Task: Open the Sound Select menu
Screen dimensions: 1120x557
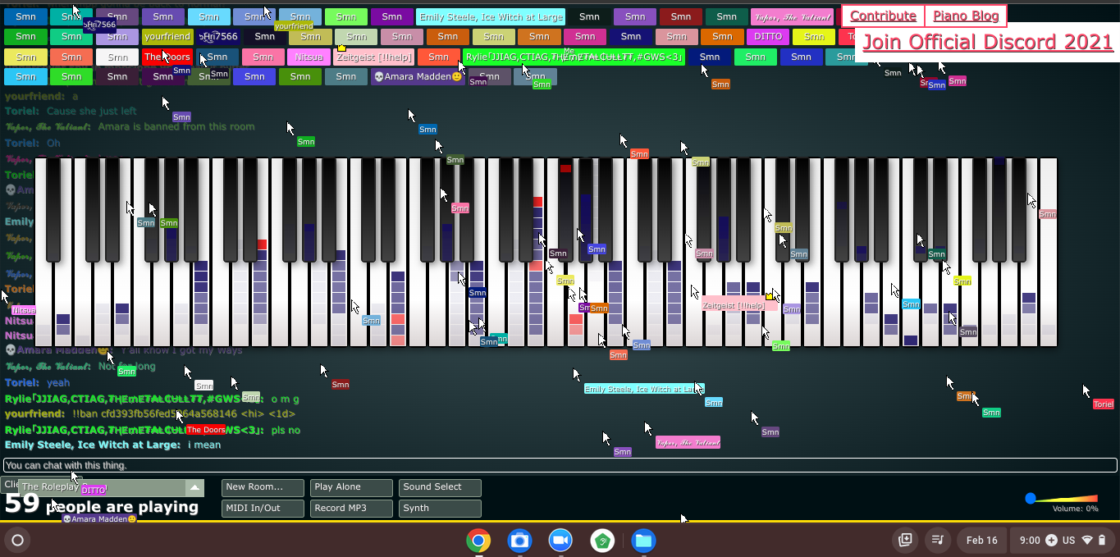Action: point(440,487)
